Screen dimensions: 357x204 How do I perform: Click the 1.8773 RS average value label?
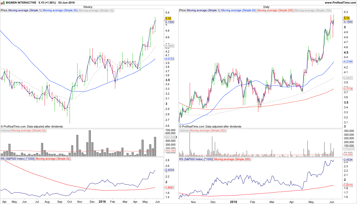[x=348, y=185]
